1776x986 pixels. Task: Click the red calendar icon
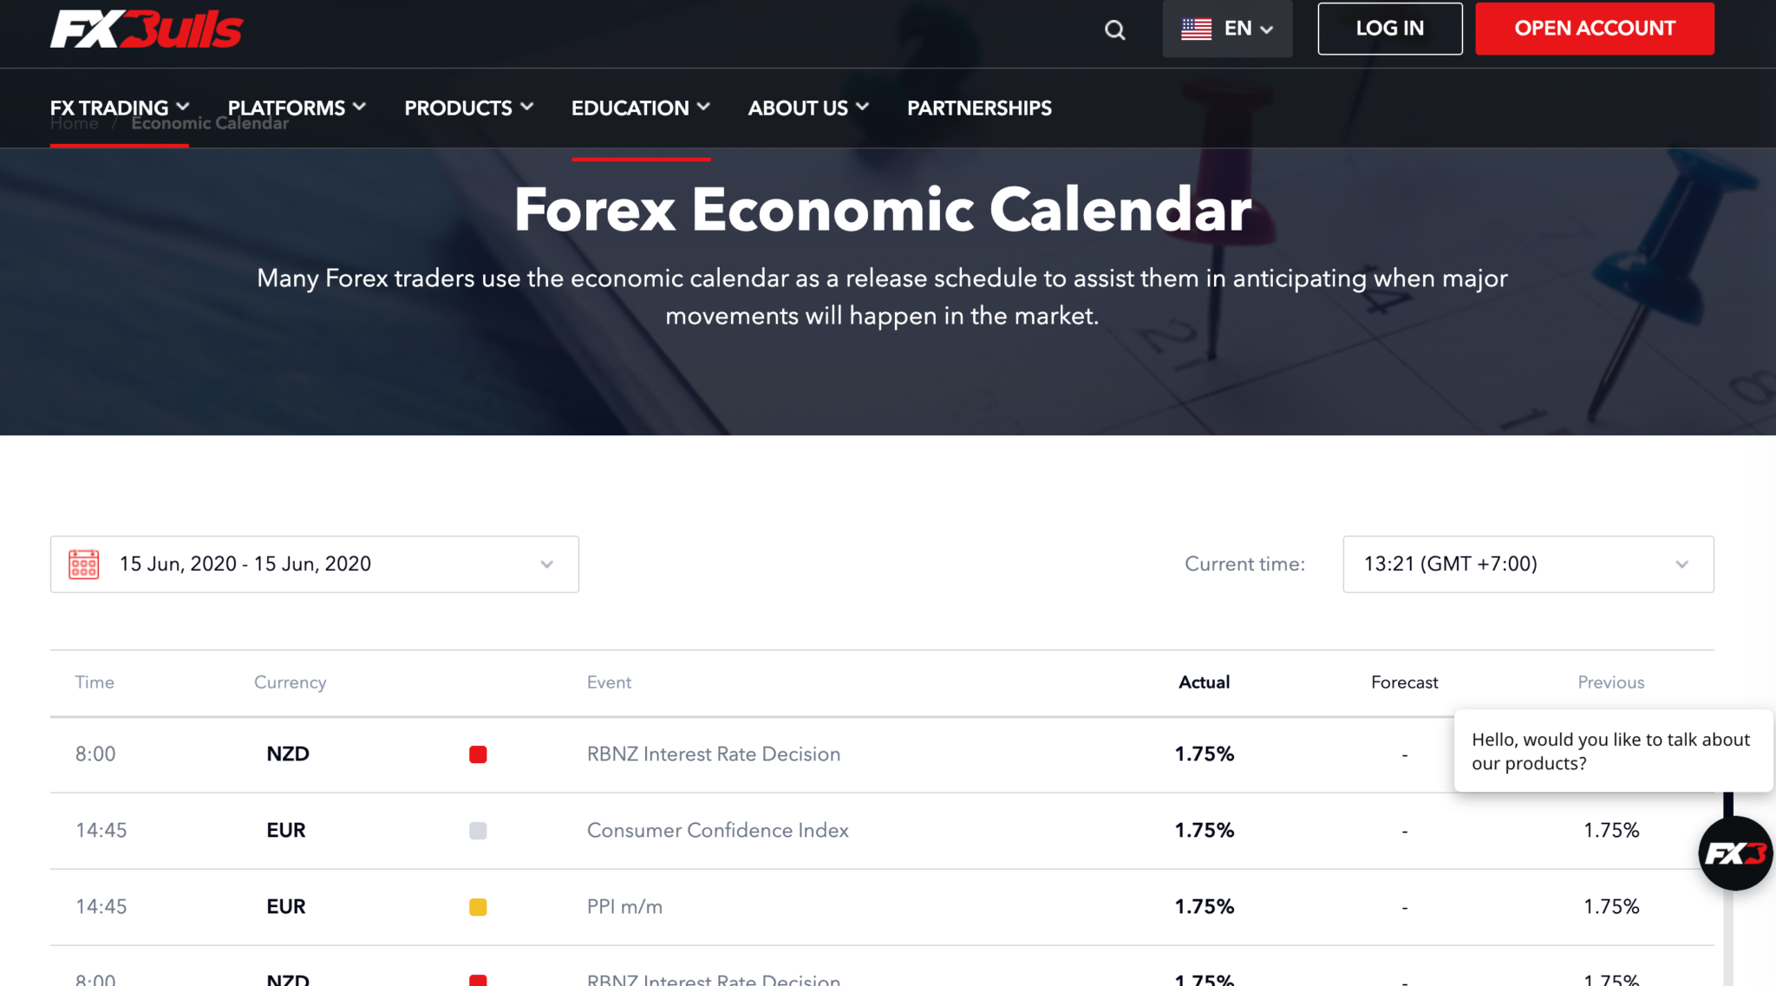pos(84,564)
